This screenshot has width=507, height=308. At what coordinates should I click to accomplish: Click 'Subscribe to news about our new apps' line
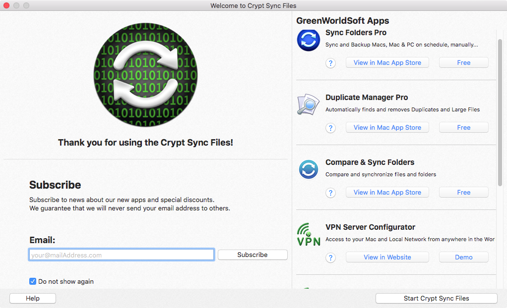coord(122,200)
